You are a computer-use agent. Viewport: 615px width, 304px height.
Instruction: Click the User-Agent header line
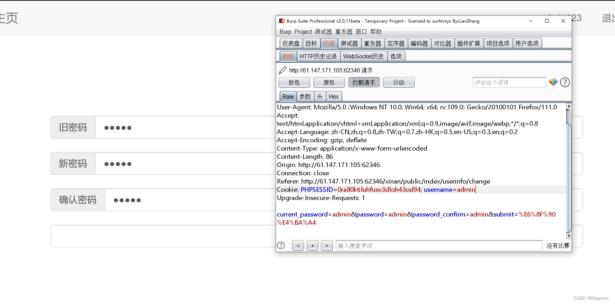417,107
